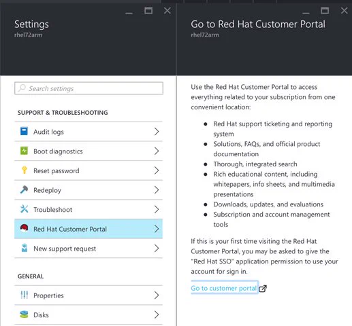Maximize the Red Hat Customer Portal blade

325,11
